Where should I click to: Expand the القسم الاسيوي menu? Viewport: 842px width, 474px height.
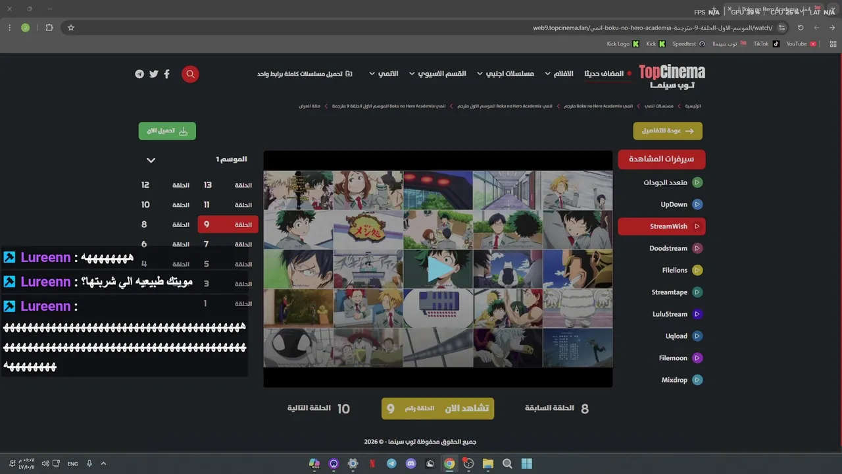(437, 74)
